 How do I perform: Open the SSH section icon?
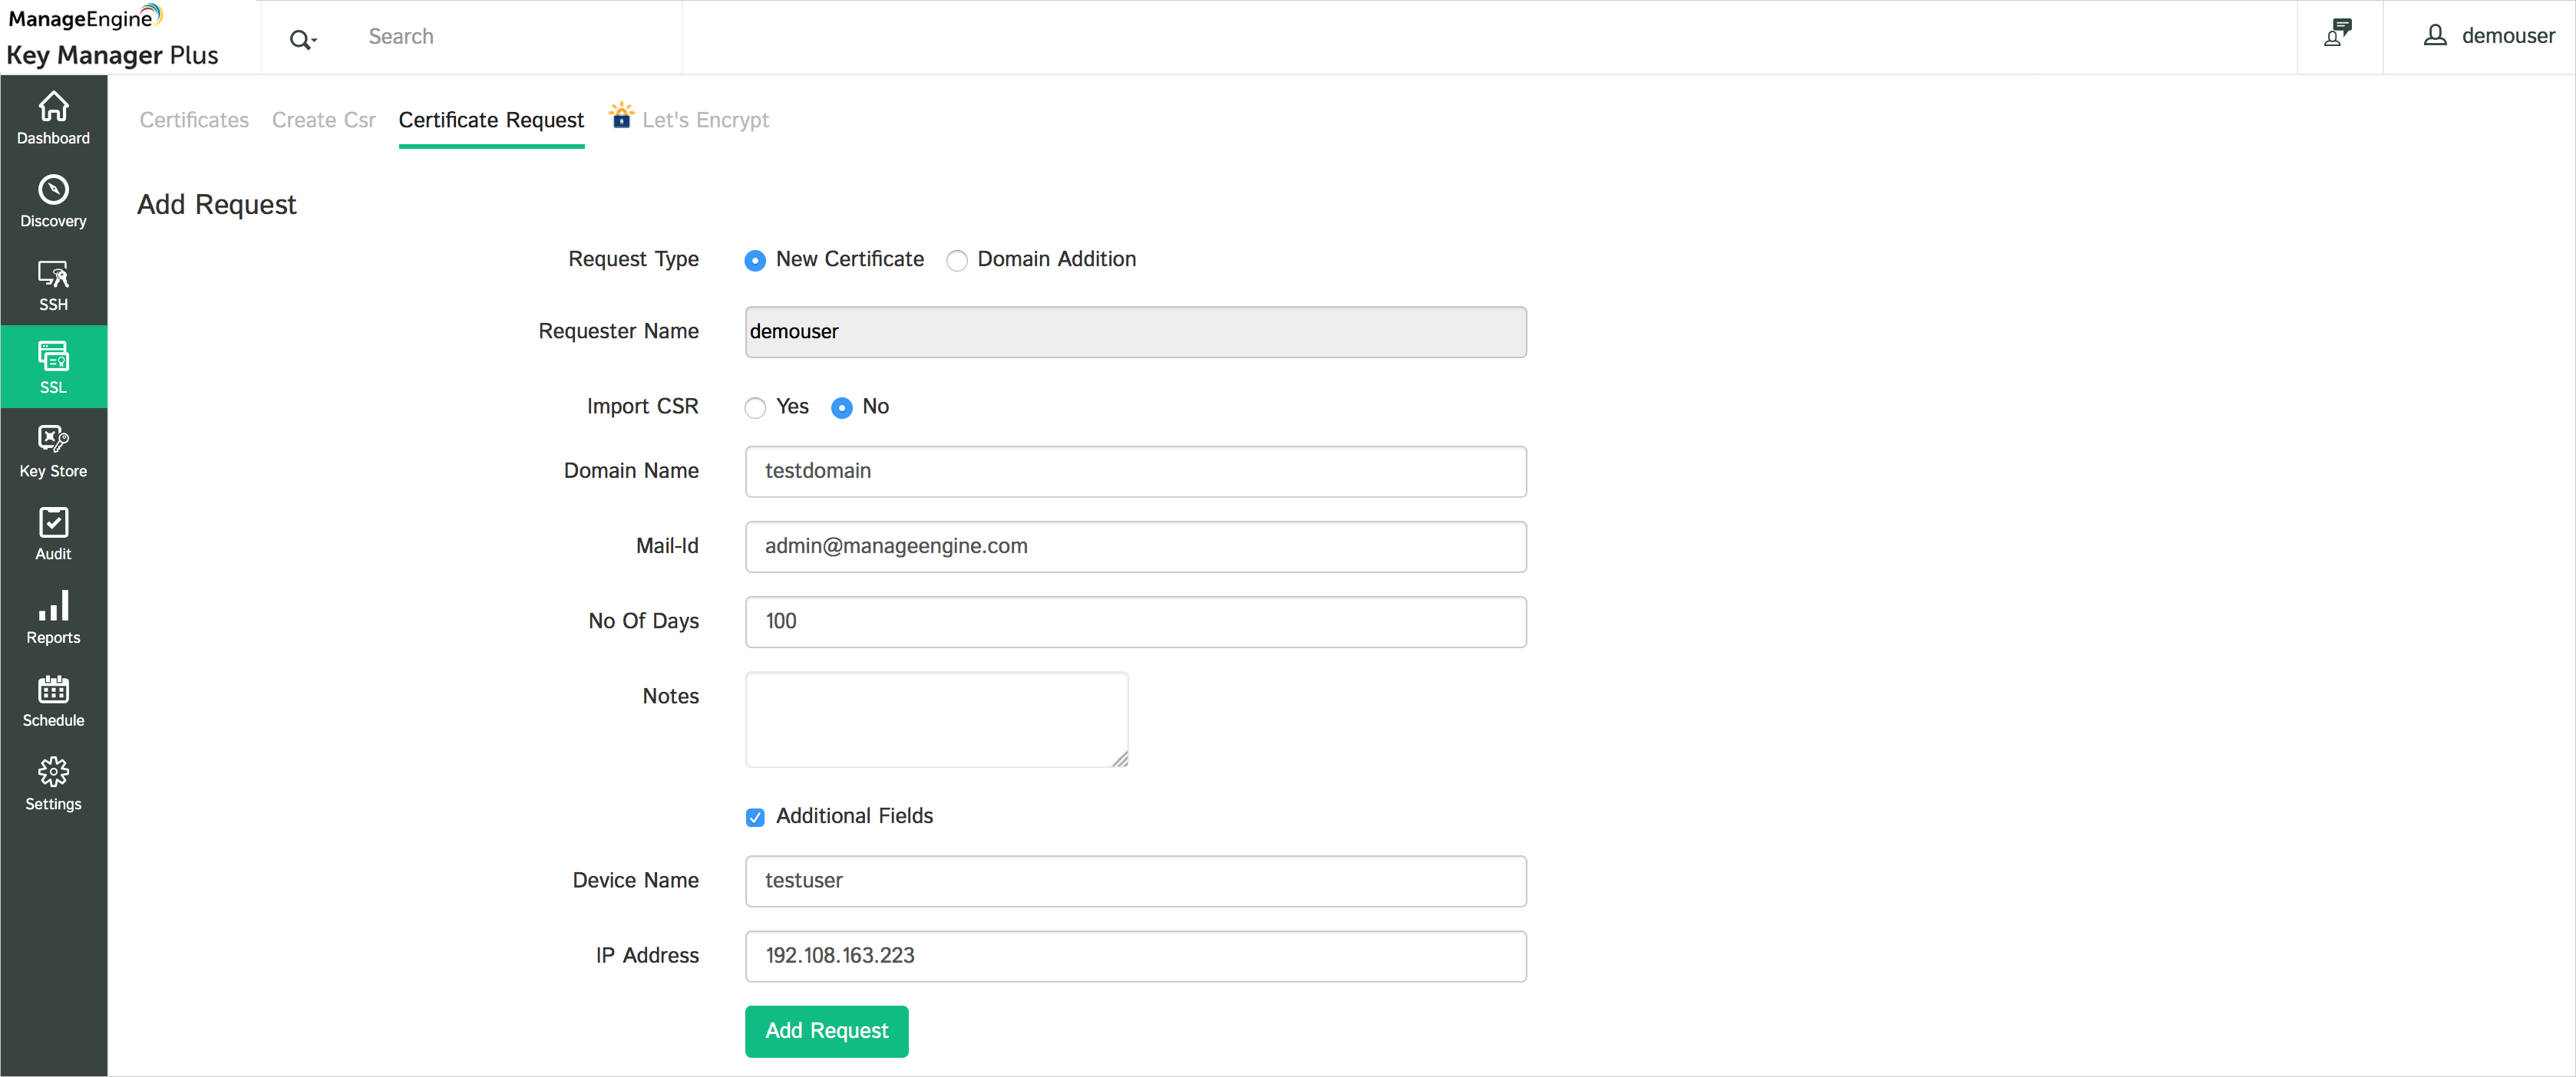tap(53, 273)
